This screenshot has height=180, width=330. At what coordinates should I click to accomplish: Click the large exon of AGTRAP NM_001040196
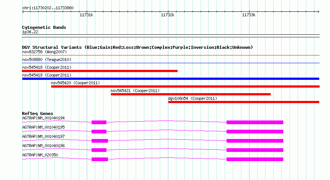[255, 150]
